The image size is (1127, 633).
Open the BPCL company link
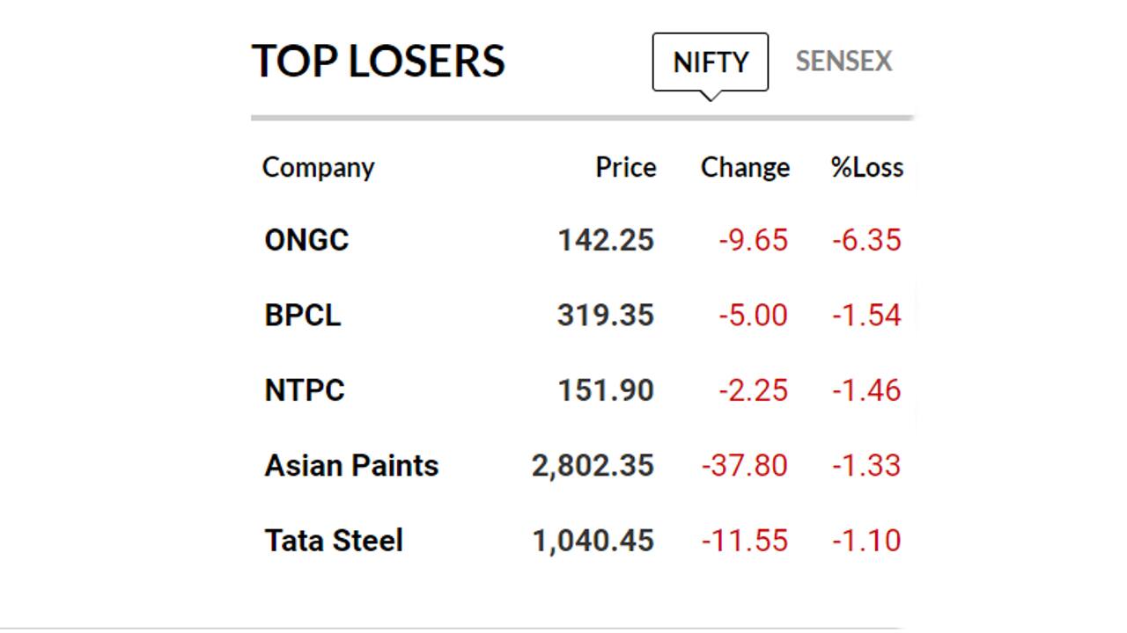[302, 316]
